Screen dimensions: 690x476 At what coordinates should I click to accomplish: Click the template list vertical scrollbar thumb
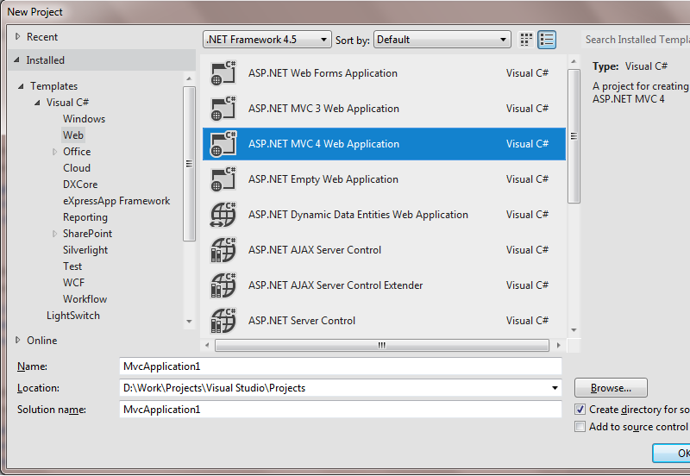574,136
